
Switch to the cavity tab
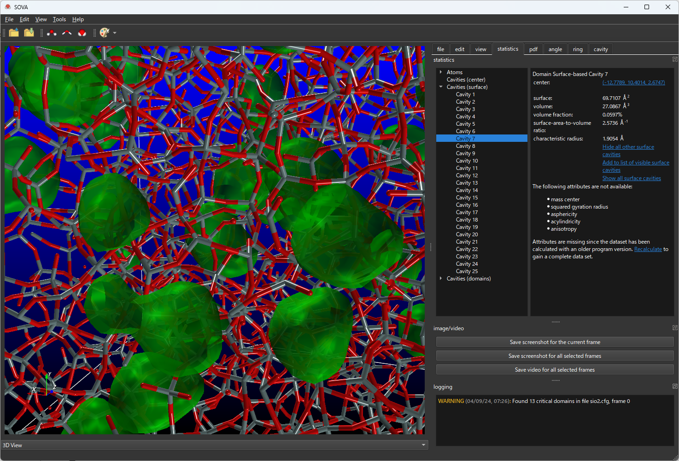[601, 49]
